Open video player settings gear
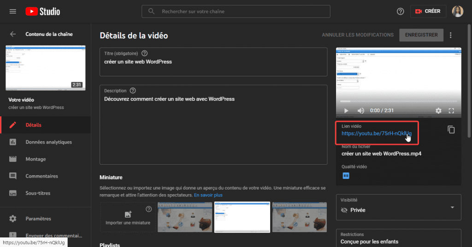This screenshot has height=247, width=472. (x=439, y=110)
